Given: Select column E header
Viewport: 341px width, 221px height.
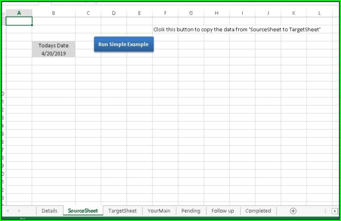Looking at the screenshot, I should (139, 13).
